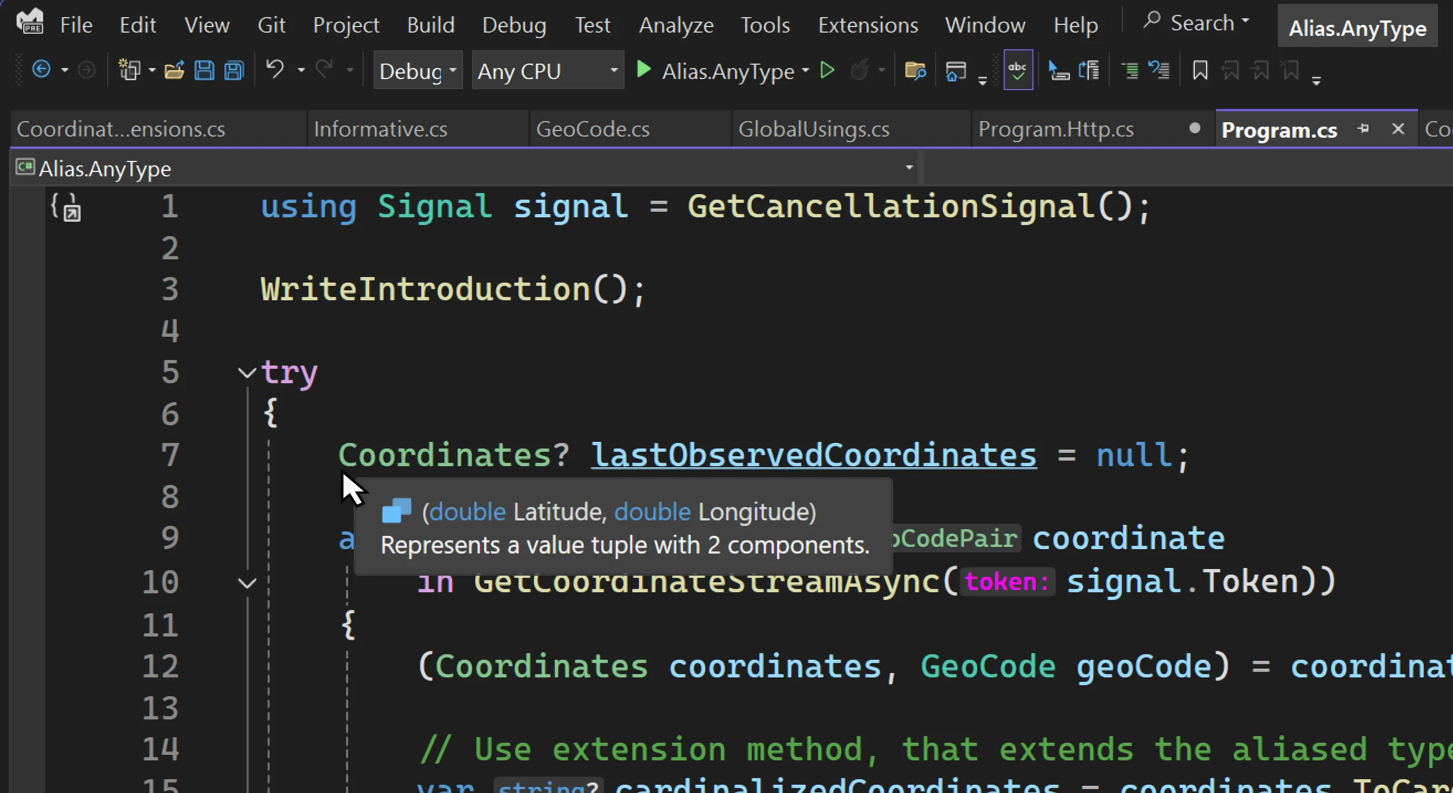Click the token: inline parameter hint
Screen dimensions: 1453x793
click(1007, 582)
